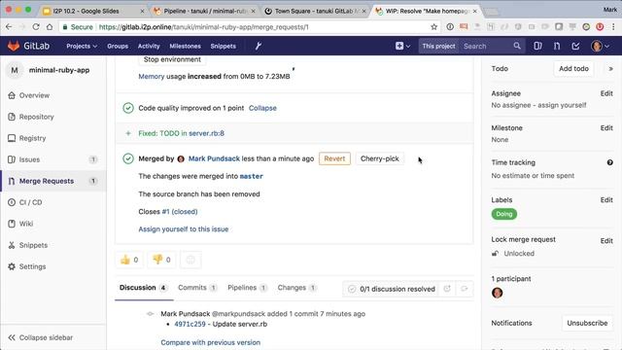622x350 pixels.
Task: Open the user avatar dropdown menu
Action: [x=601, y=46]
